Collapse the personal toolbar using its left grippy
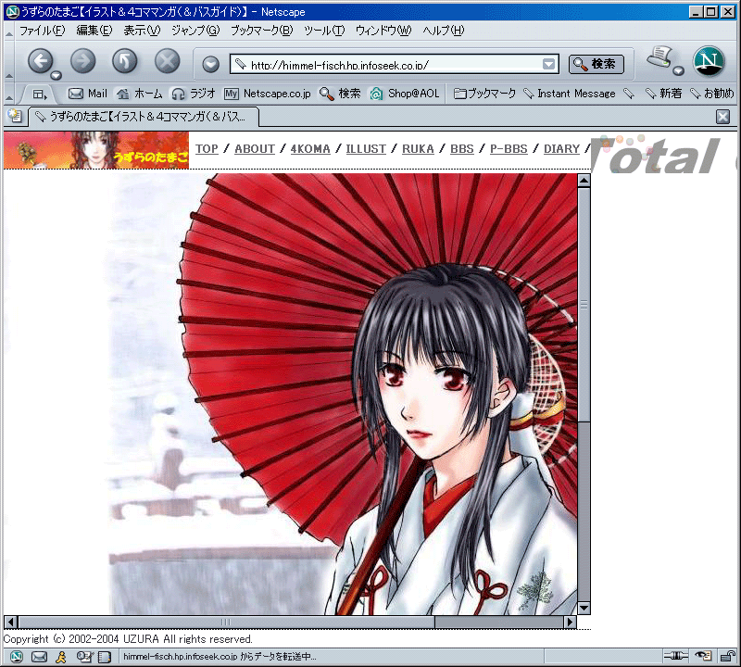The width and height of the screenshot is (741, 667). (x=9, y=94)
